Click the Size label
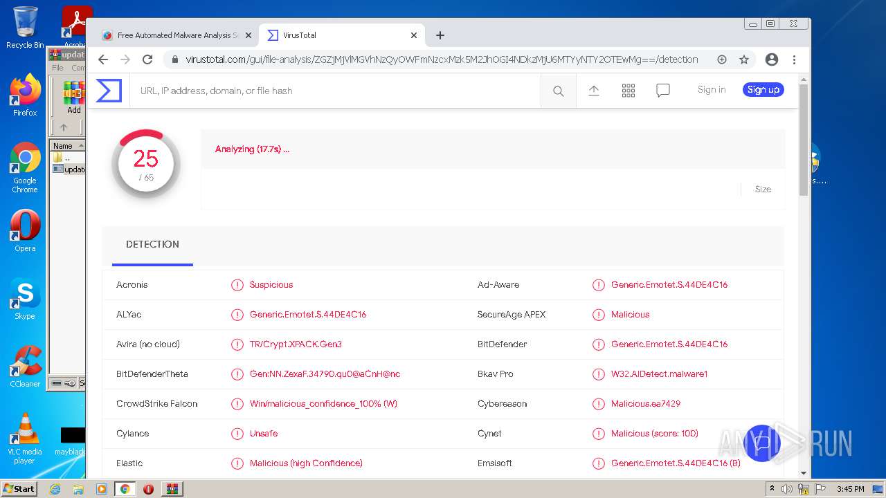The image size is (886, 498). [x=763, y=190]
